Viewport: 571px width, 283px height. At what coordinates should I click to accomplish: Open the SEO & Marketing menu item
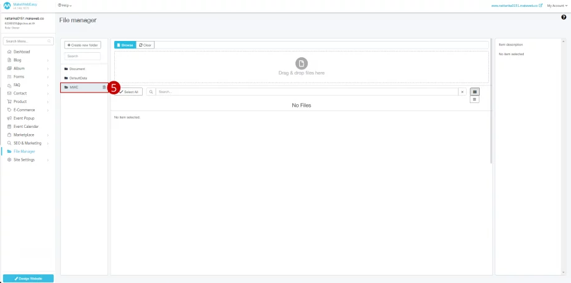click(x=29, y=143)
